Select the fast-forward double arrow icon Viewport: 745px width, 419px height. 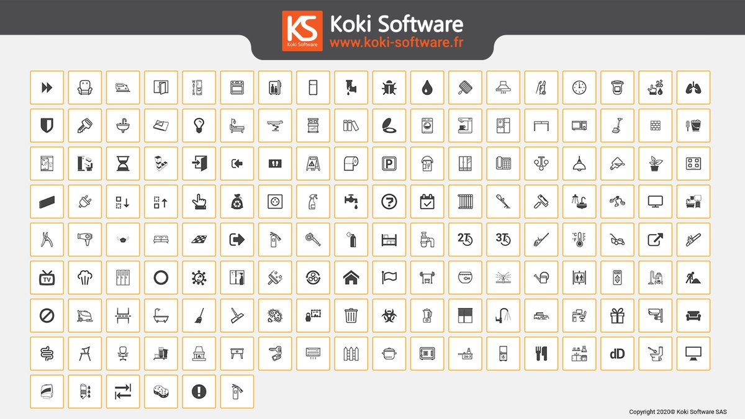[x=47, y=88]
